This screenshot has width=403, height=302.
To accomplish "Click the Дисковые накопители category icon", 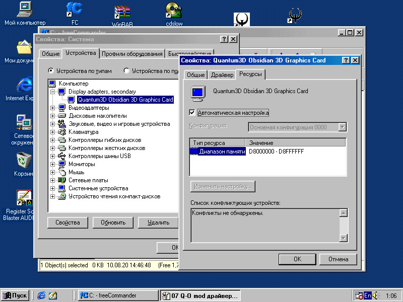I will [61, 116].
